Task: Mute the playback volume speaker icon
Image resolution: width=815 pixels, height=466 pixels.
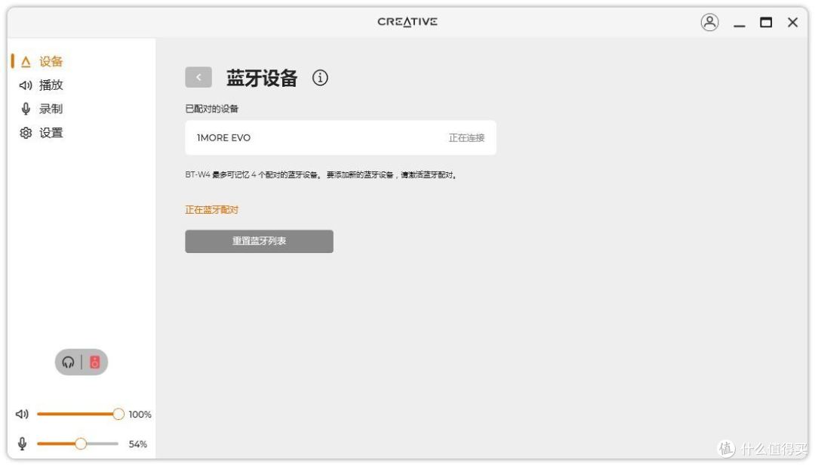Action: [x=22, y=414]
